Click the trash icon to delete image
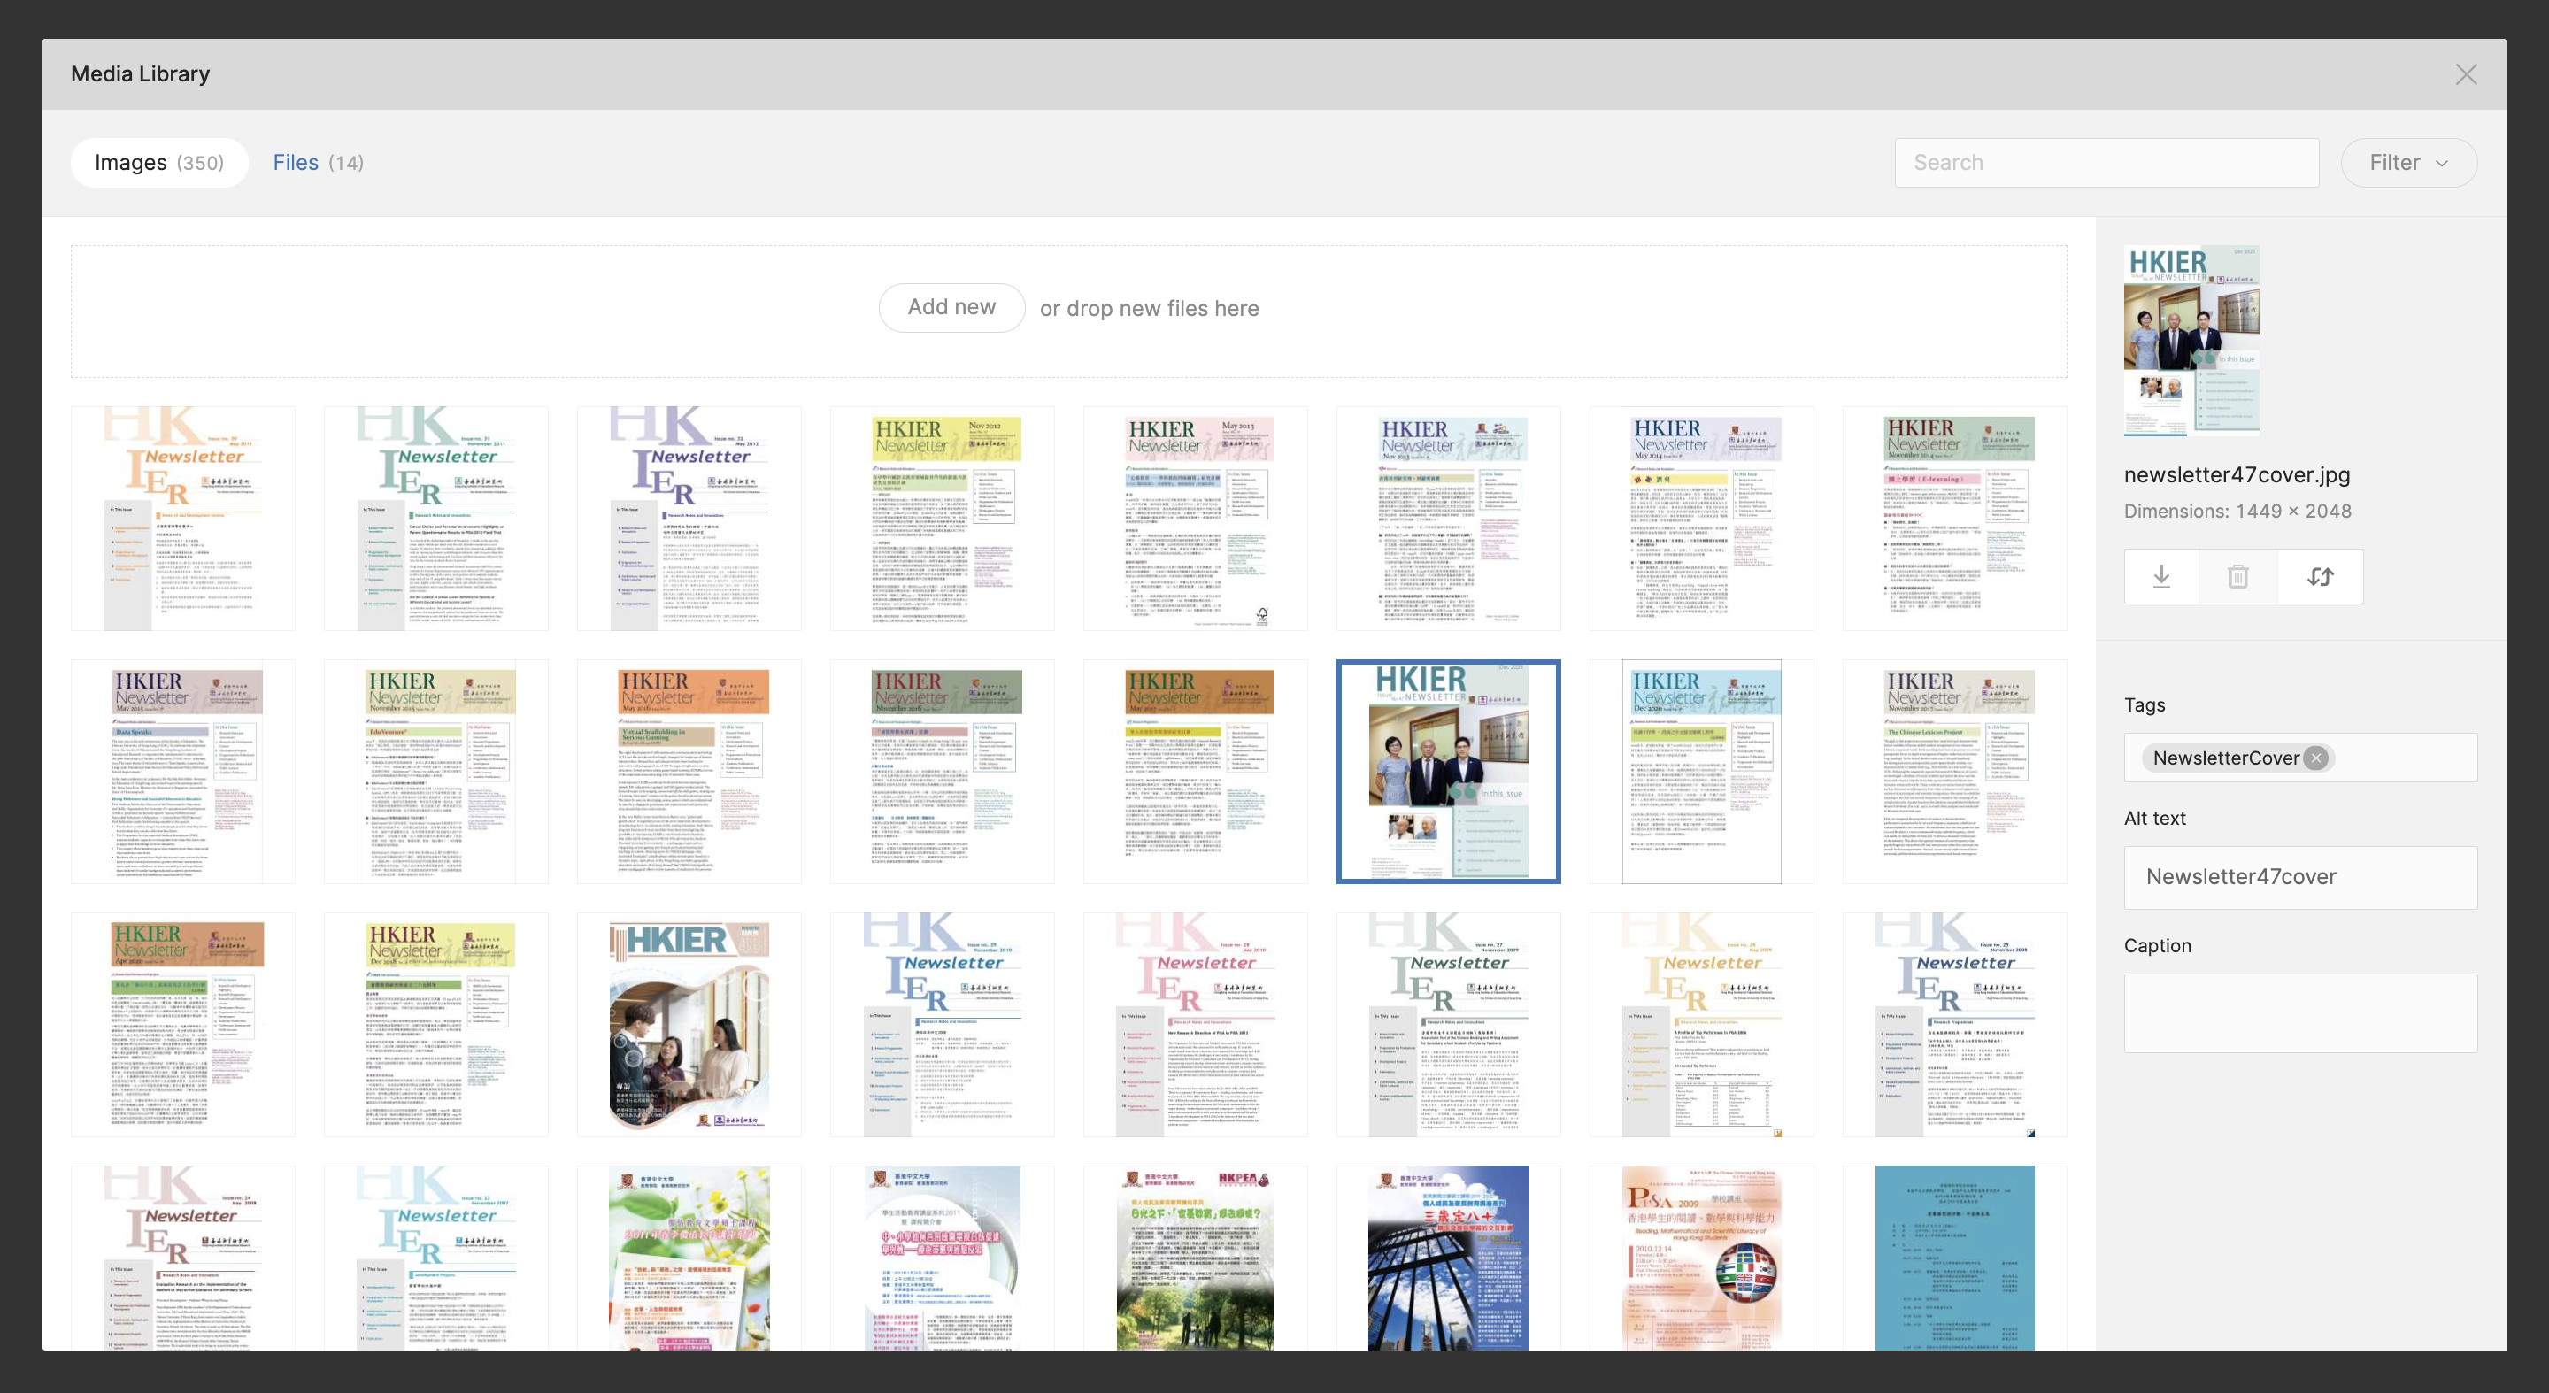The image size is (2549, 1393). point(2237,577)
